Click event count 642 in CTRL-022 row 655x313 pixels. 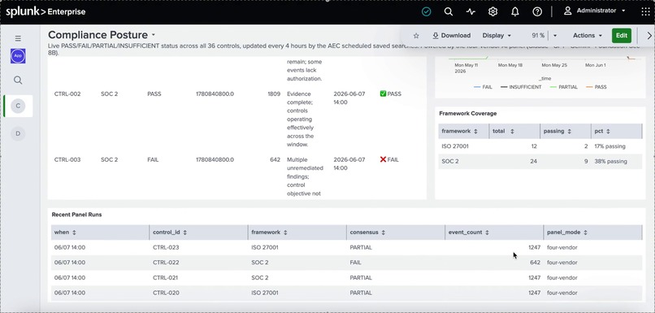535,263
